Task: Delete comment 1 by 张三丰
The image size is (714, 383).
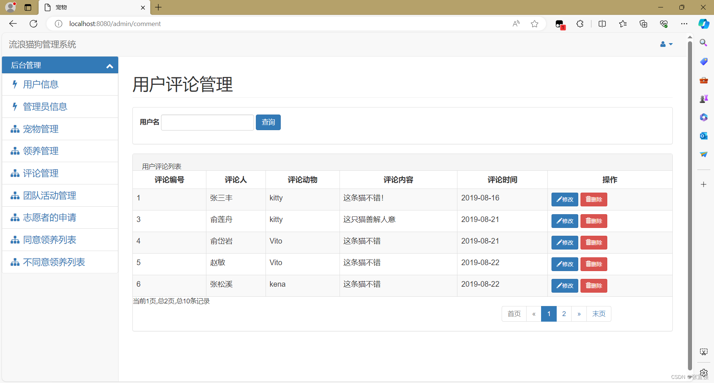Action: [x=594, y=199]
